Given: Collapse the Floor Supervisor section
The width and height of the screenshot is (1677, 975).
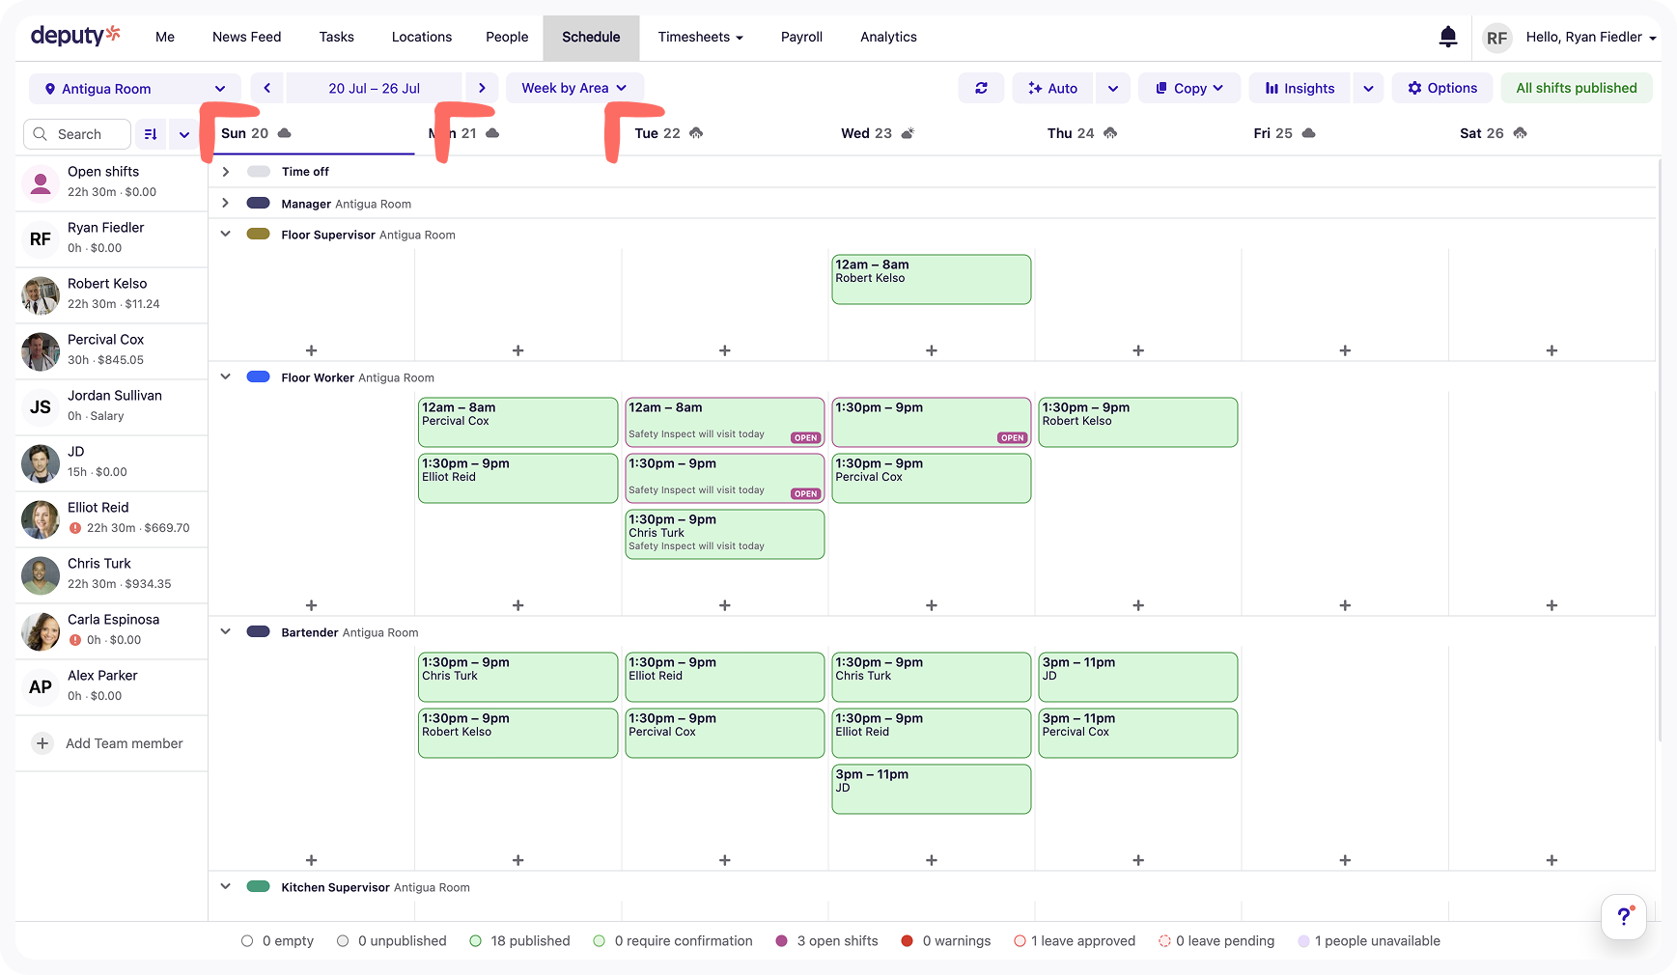Looking at the screenshot, I should coord(225,235).
